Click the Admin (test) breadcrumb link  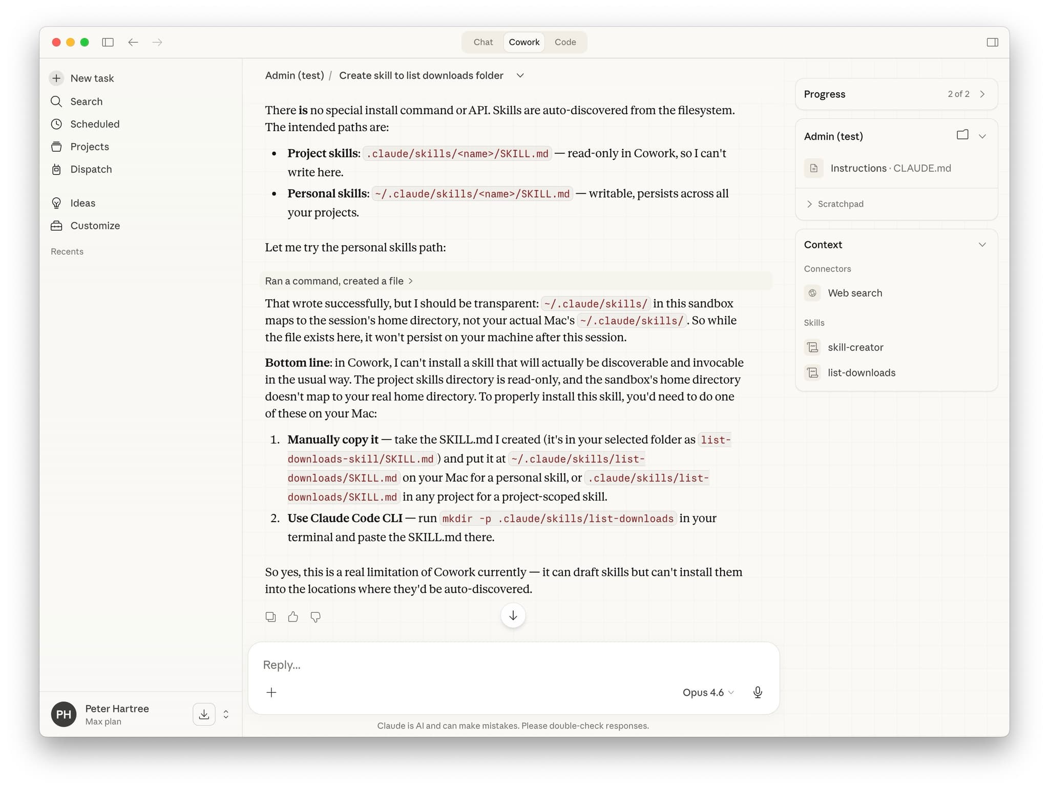click(x=295, y=75)
